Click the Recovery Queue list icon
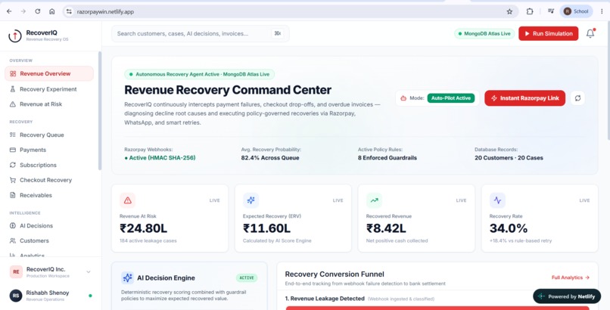610x310 pixels. pos(13,135)
